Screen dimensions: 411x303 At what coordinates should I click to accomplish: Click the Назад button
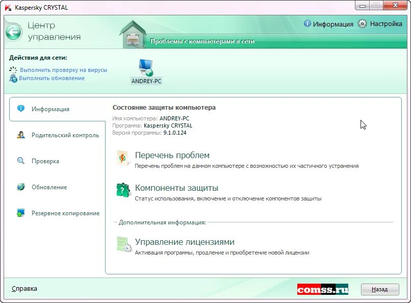click(380, 289)
